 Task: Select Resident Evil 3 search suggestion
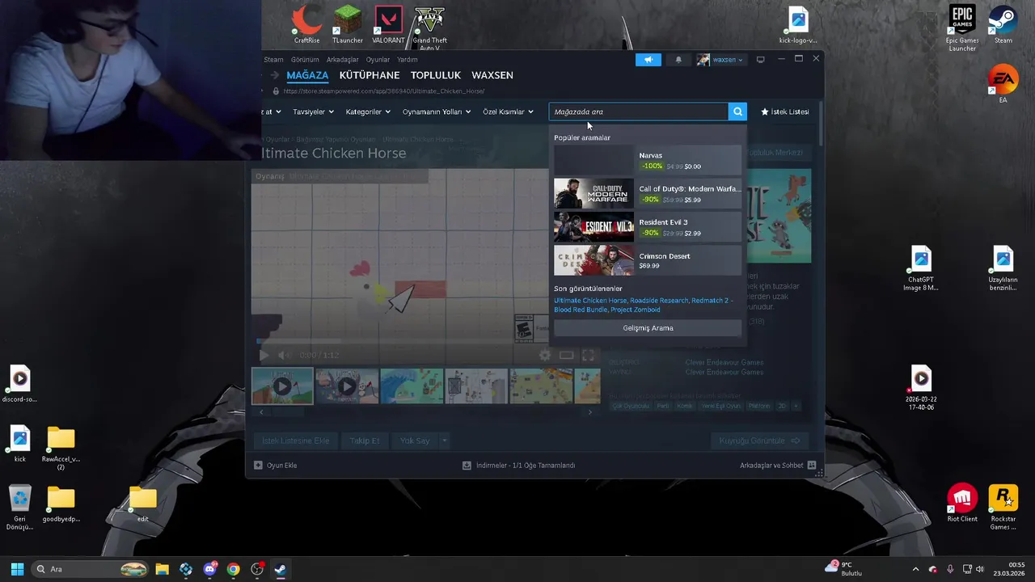point(647,227)
